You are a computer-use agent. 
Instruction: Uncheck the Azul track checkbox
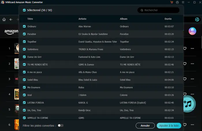tap(24, 95)
